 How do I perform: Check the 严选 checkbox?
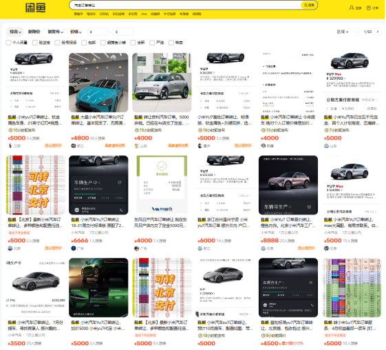pyautogui.click(x=152, y=43)
